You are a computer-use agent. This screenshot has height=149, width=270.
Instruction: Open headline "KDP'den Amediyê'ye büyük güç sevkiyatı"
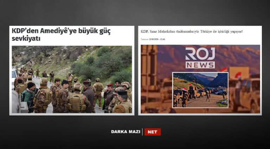click(x=61, y=34)
